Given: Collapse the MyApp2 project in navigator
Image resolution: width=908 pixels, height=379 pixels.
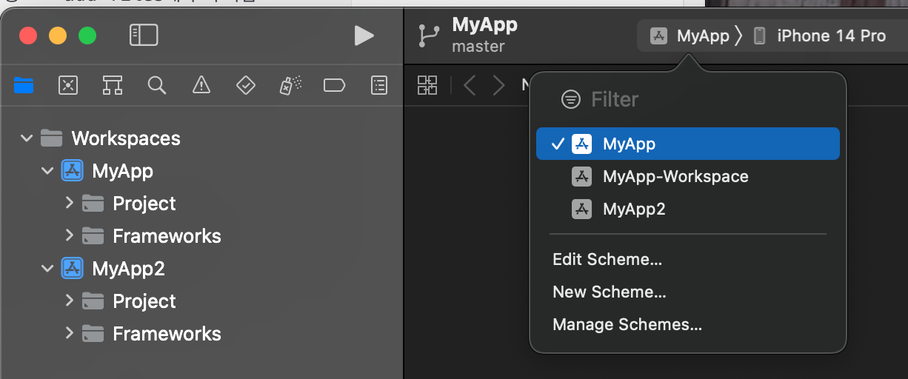Looking at the screenshot, I should (x=47, y=269).
